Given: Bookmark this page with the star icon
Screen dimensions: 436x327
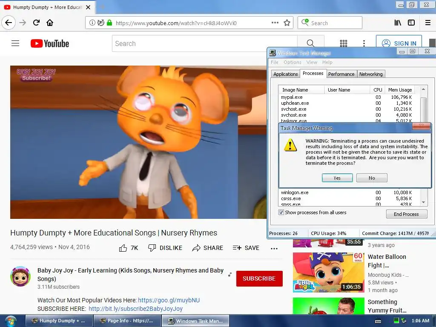Looking at the screenshot, I should tap(287, 23).
